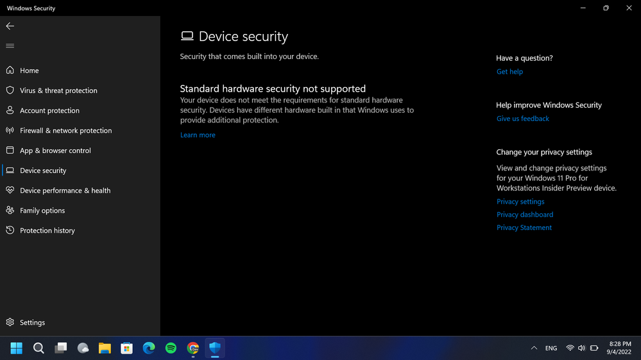Viewport: 641px width, 360px height.
Task: Open Privacy Statement link
Action: click(524, 227)
